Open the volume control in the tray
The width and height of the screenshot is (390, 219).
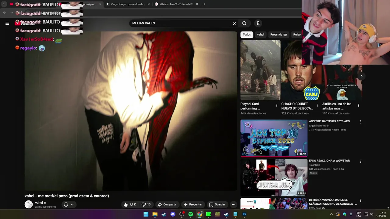click(371, 214)
